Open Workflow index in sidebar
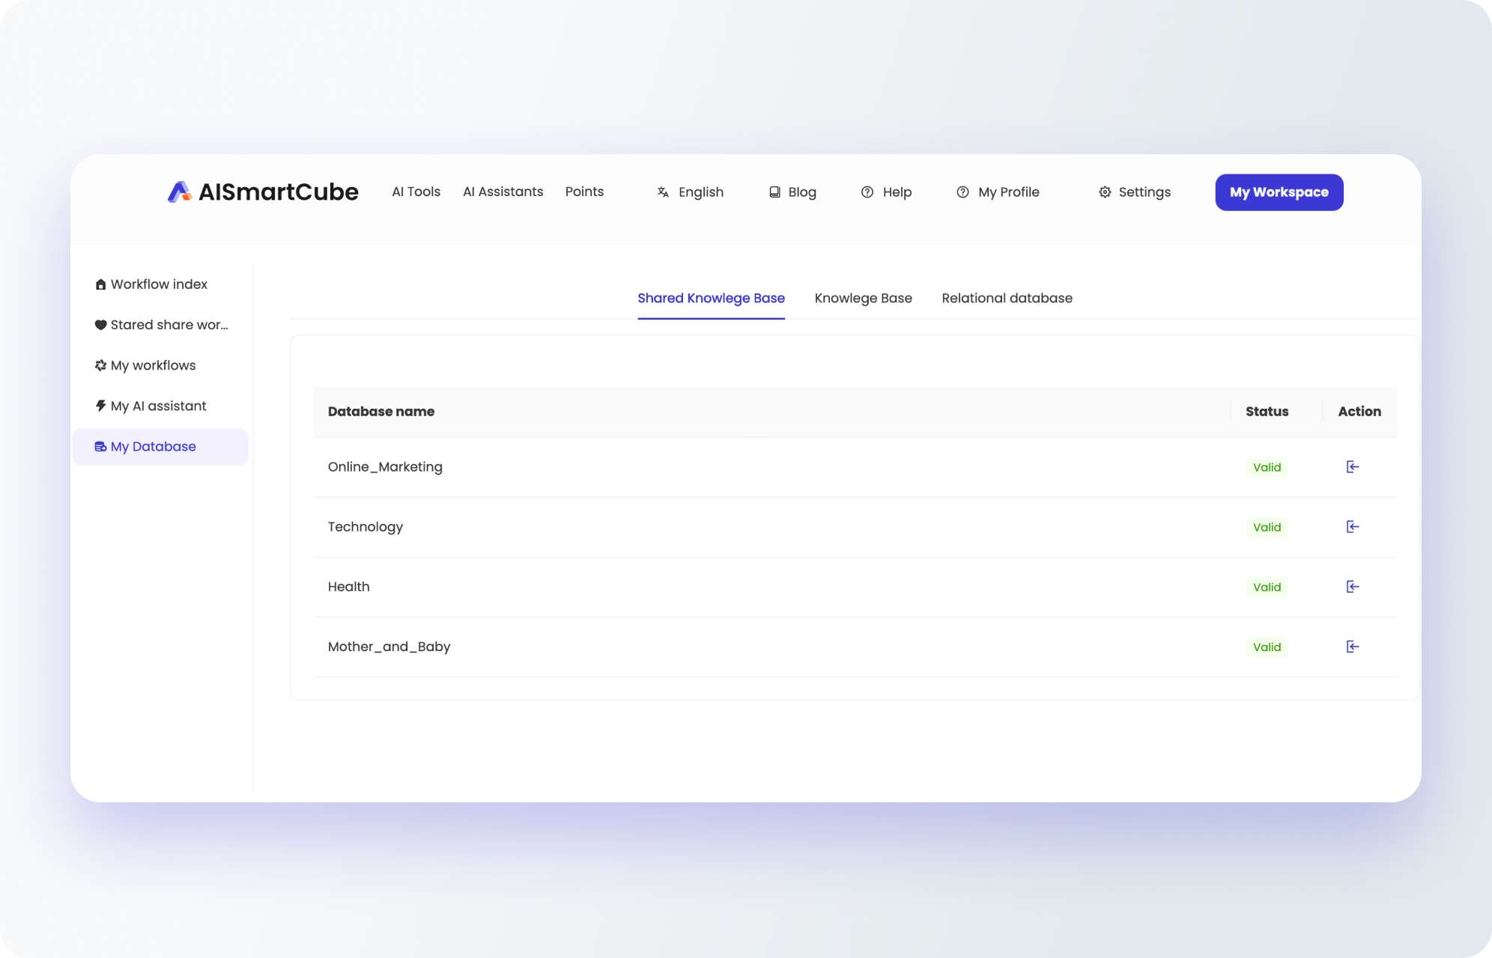This screenshot has width=1492, height=958. click(159, 284)
